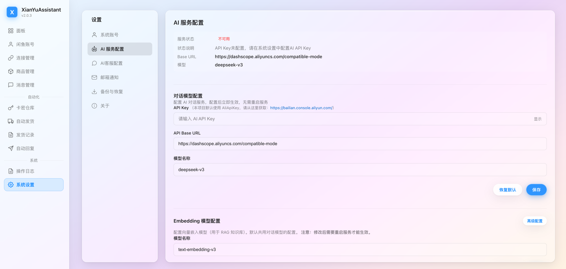This screenshot has width=566, height=269.
Task: Open the 面板 page
Action: [x=34, y=31]
